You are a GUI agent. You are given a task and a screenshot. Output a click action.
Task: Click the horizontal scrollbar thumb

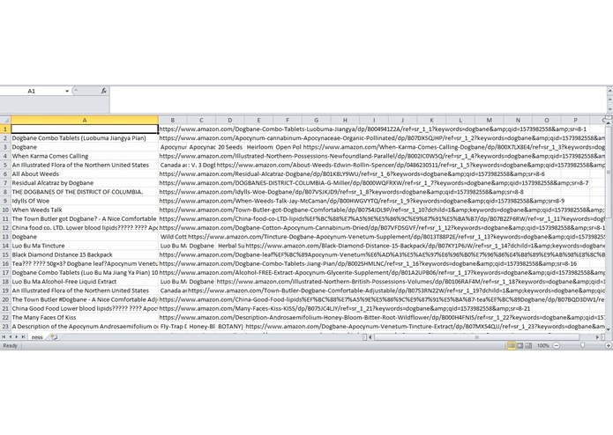click(476, 337)
